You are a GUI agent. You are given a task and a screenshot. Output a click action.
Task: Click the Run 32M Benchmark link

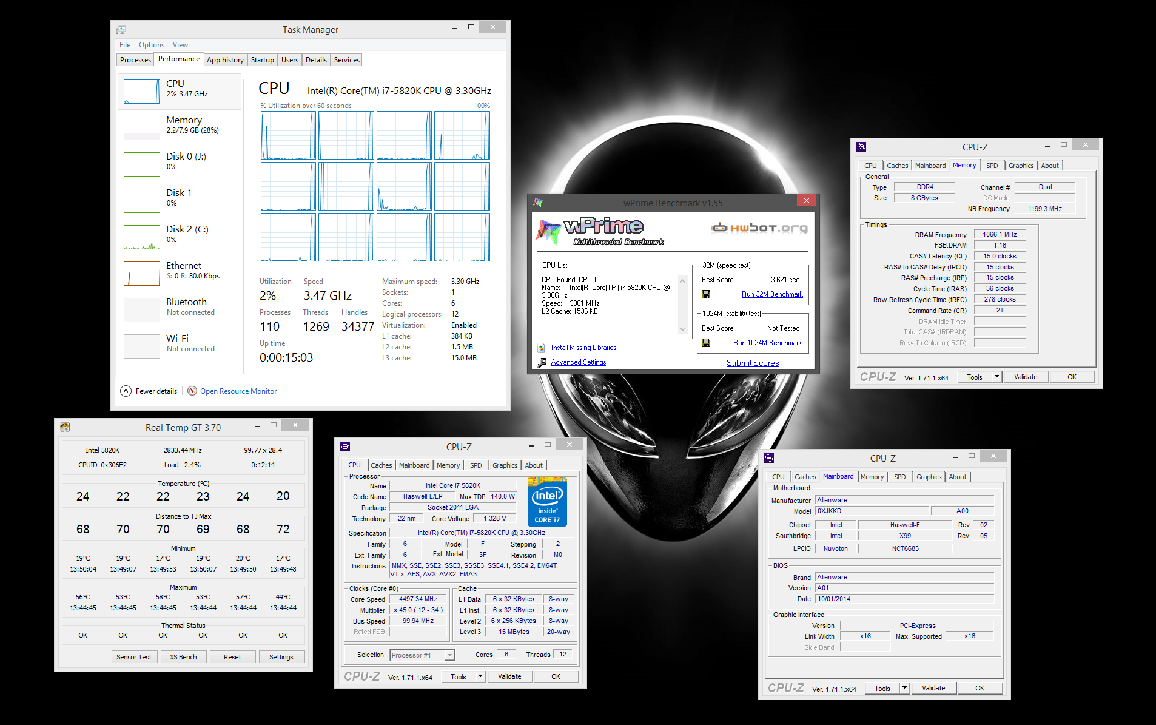click(x=772, y=294)
